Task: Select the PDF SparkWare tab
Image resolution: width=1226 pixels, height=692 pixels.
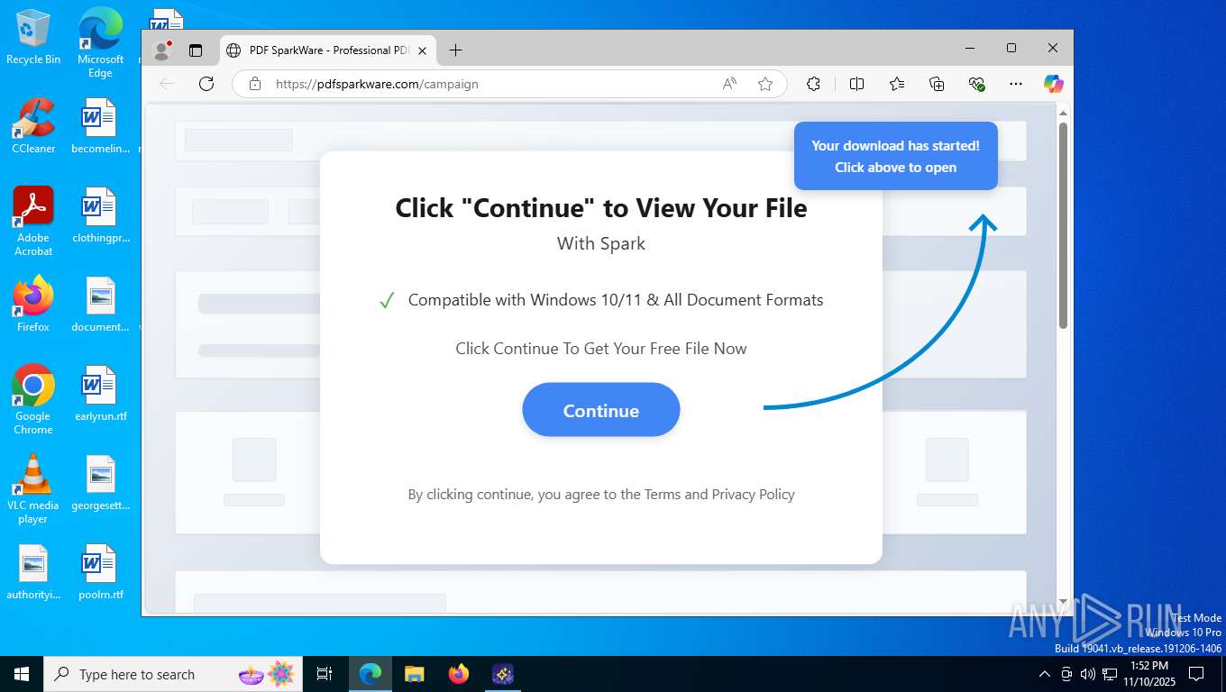Action: click(328, 50)
